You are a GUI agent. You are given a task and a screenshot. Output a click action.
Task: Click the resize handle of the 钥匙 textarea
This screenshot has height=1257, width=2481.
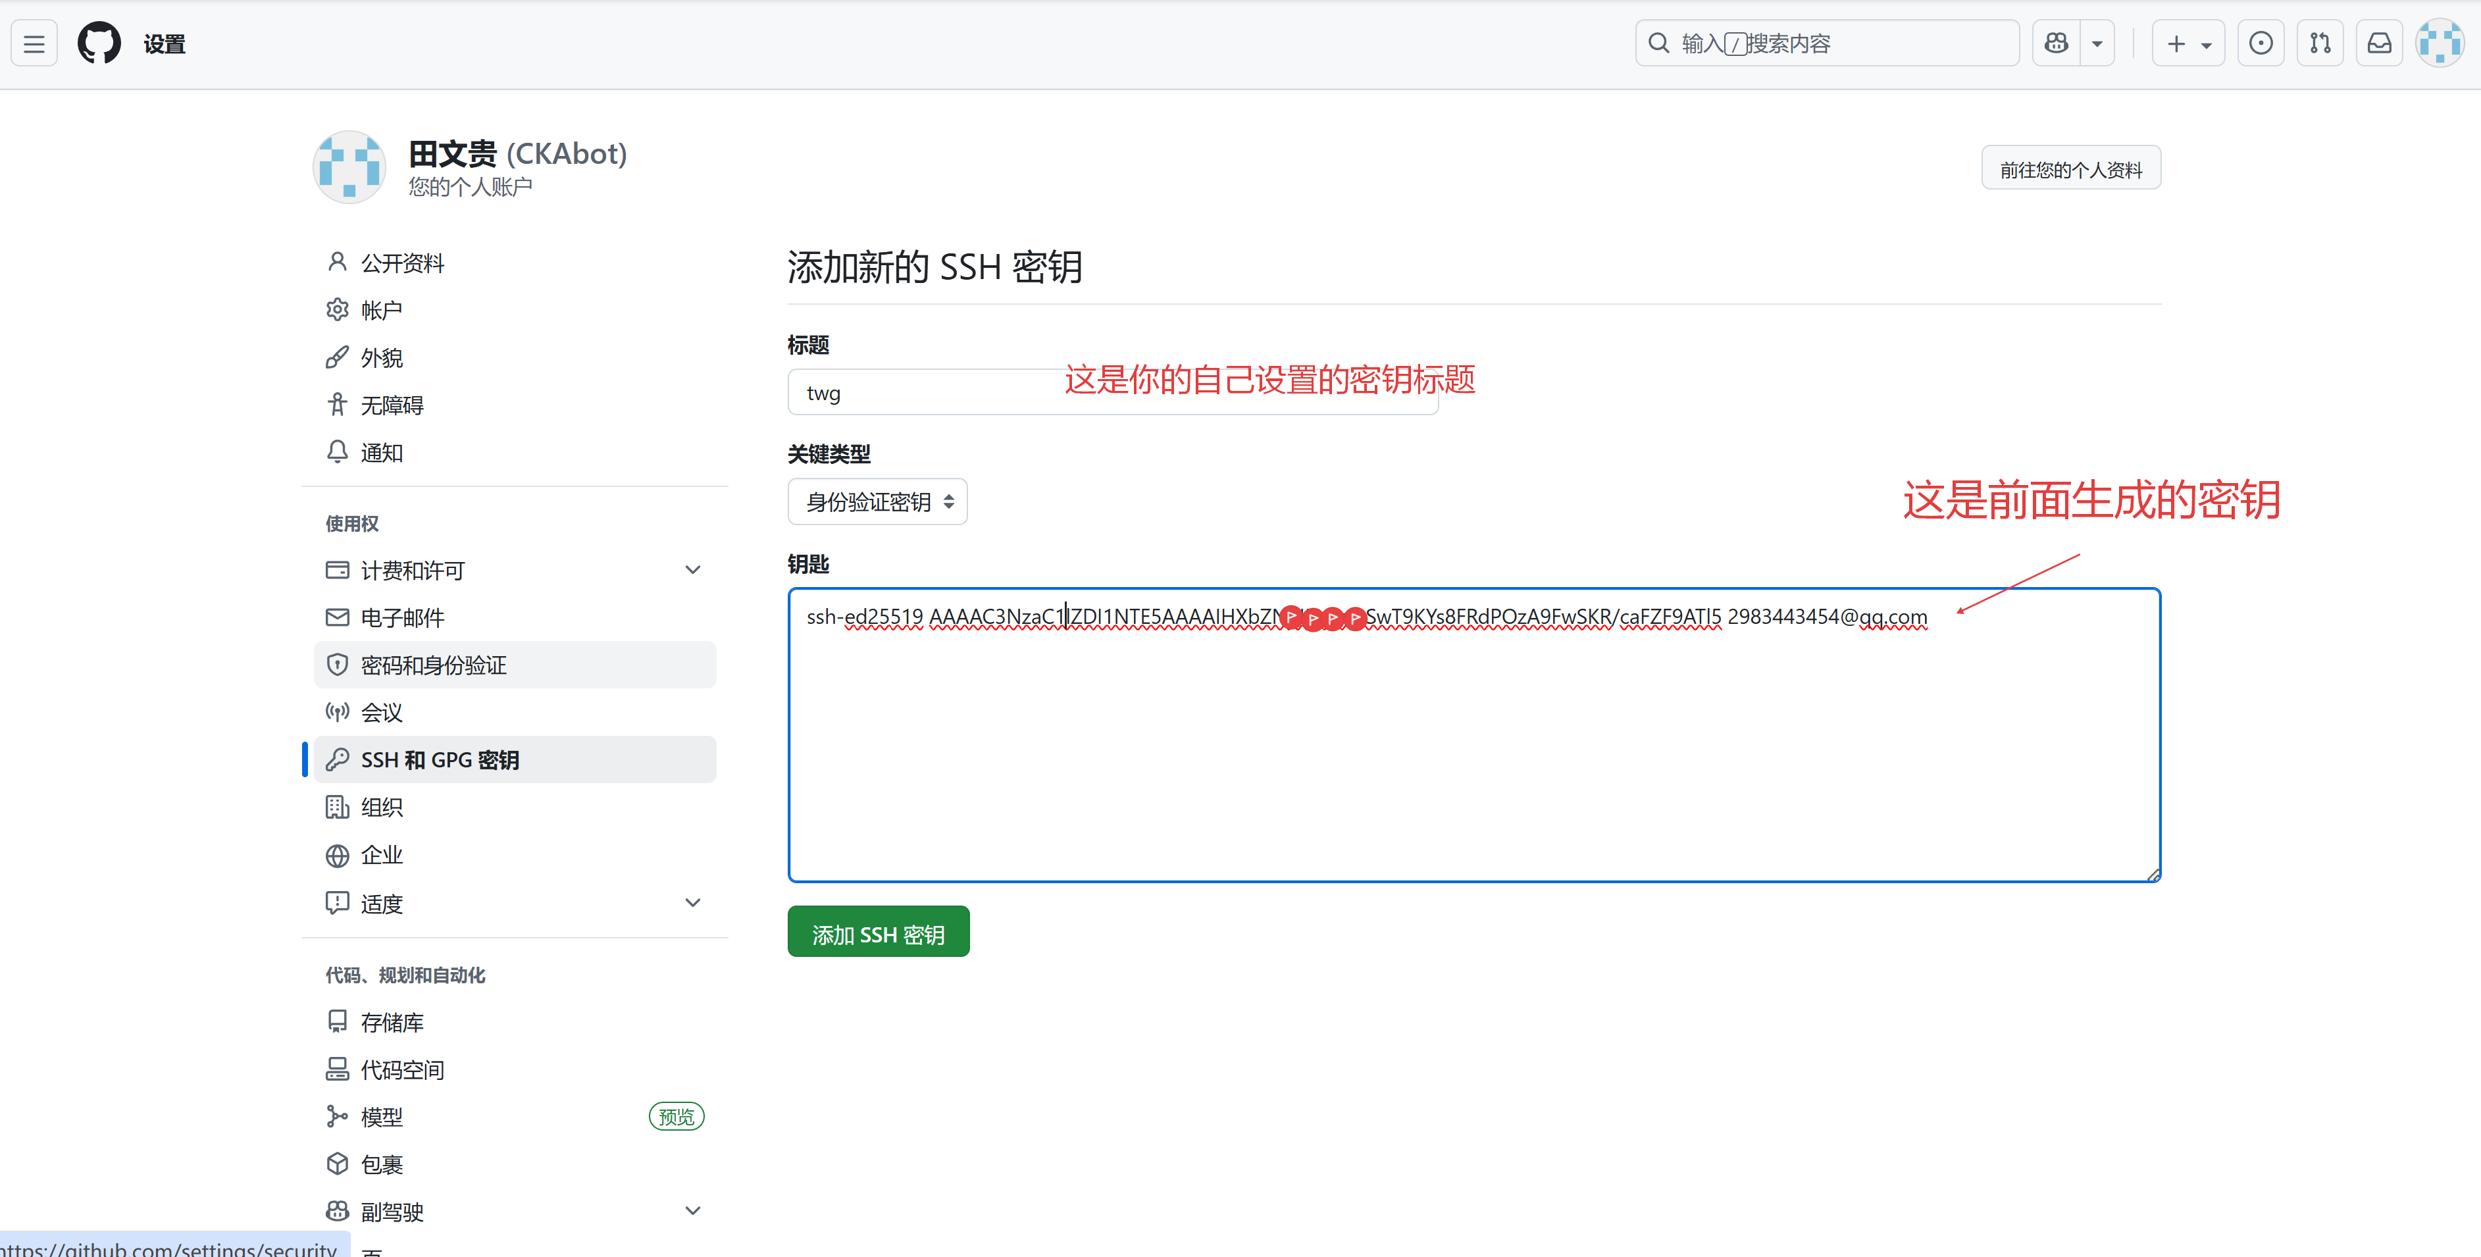[2153, 875]
